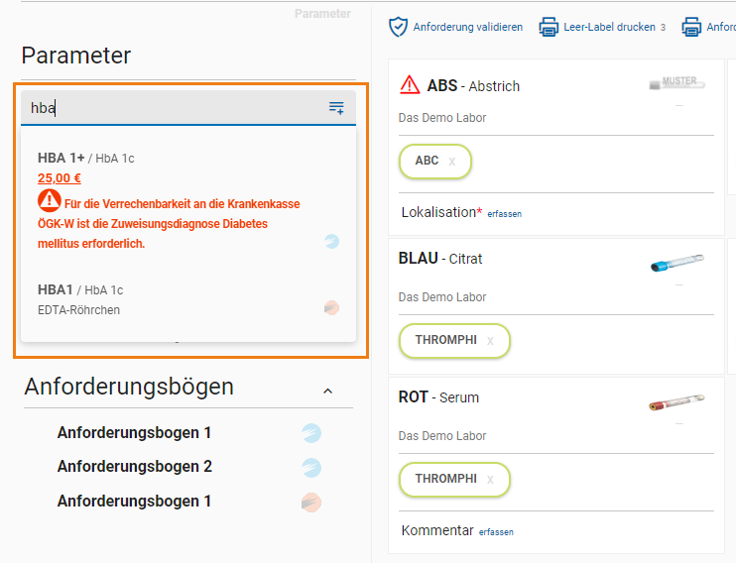The width and height of the screenshot is (736, 563).
Task: Open Anforderungsbogen 2
Action: [x=135, y=466]
